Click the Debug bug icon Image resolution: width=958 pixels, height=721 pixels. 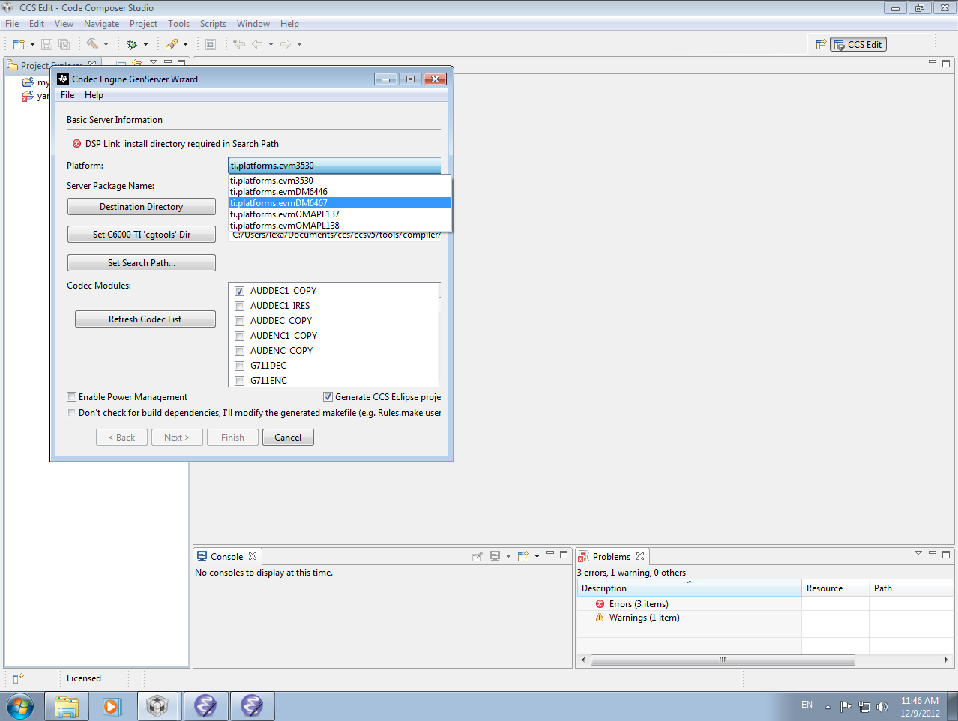point(132,44)
